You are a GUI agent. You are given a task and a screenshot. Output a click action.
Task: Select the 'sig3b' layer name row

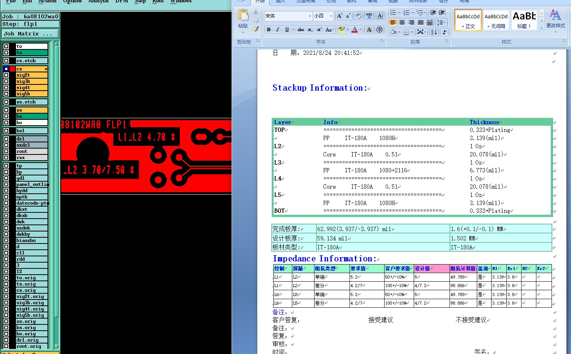tap(32, 81)
